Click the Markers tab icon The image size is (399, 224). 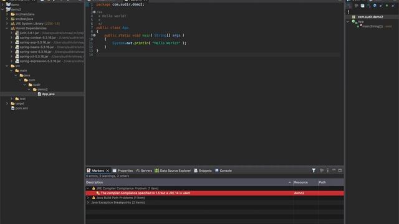coord(89,170)
